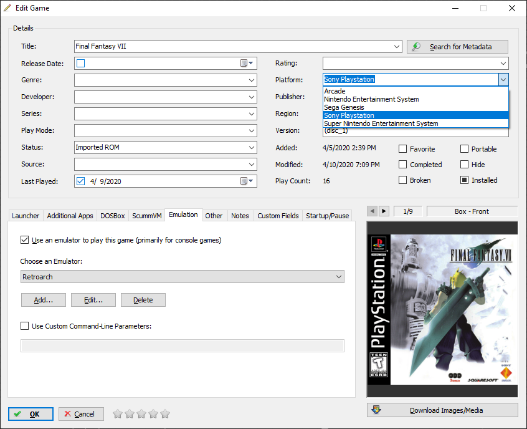The height and width of the screenshot is (429, 527).
Task: Show the previous image with left arrow
Action: click(372, 211)
